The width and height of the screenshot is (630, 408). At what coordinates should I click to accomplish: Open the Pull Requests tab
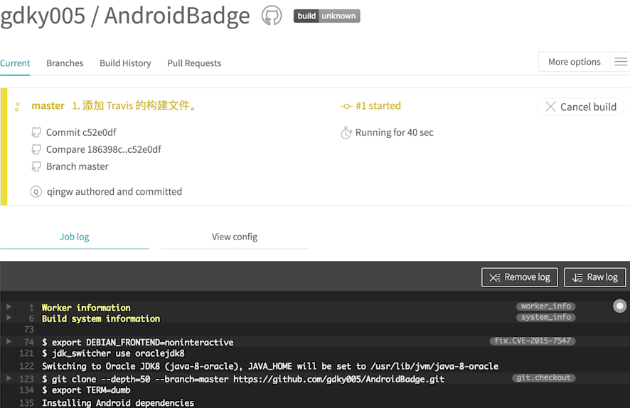pyautogui.click(x=194, y=63)
